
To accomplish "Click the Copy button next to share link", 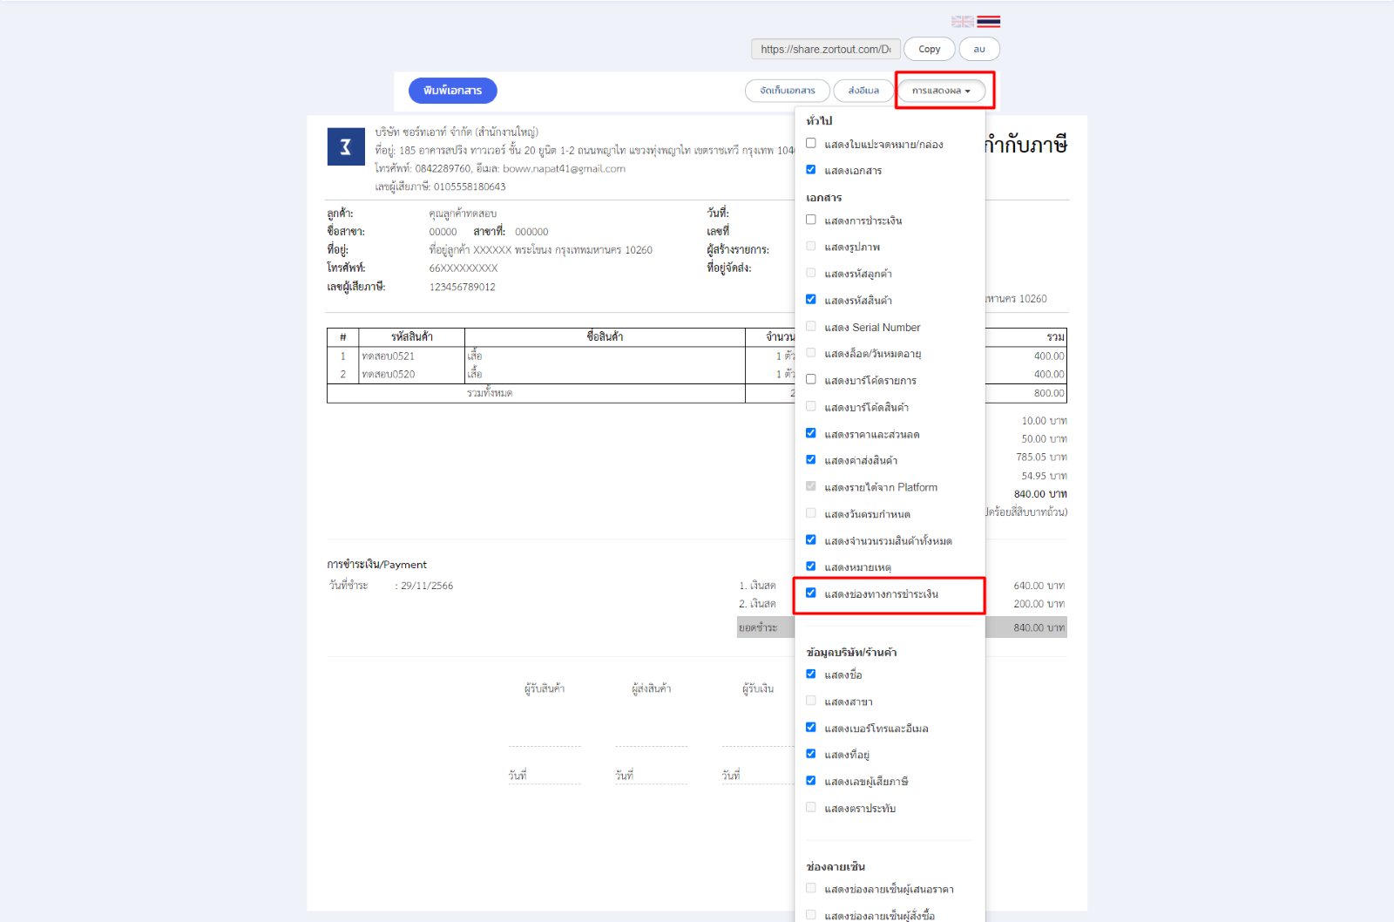I will [929, 50].
